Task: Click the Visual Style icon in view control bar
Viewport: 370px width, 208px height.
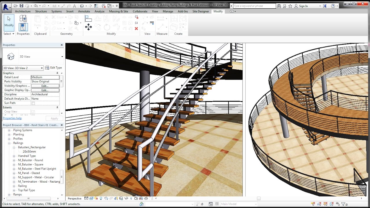Action: click(91, 198)
